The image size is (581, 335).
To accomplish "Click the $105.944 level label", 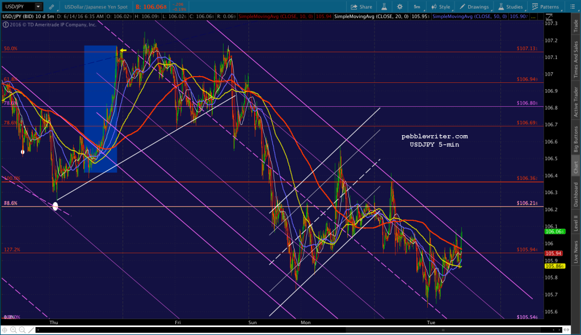I will tap(527, 250).
